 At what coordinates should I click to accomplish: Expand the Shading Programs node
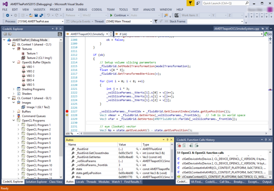tap(14, 89)
